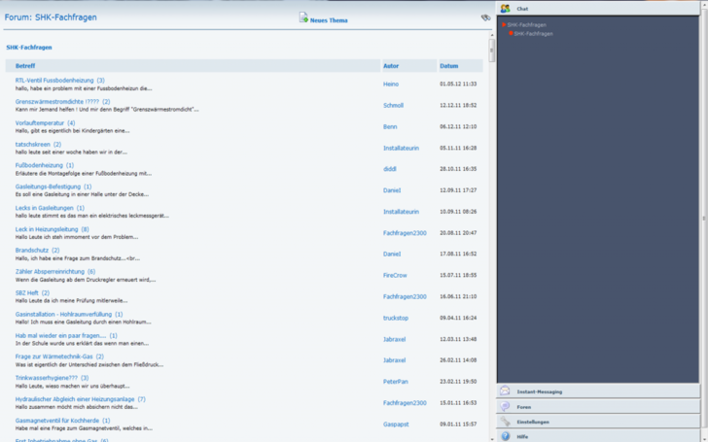Click the Foren speech bubble icon
Viewport: 708px width, 442px height.
[x=505, y=407]
